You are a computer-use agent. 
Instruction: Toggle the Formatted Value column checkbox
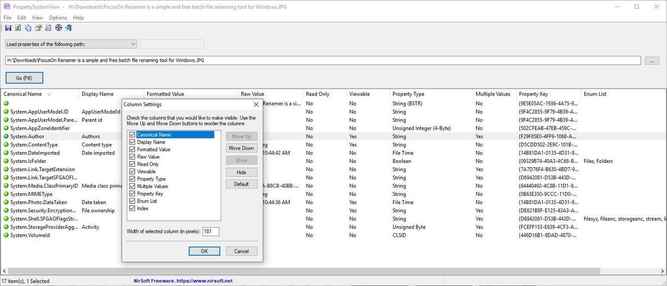pyautogui.click(x=132, y=149)
